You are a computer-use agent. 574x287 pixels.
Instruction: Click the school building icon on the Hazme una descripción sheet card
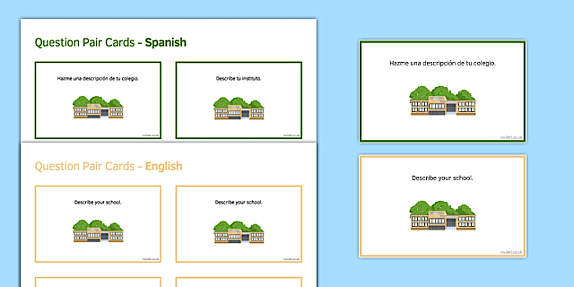pyautogui.click(x=98, y=108)
